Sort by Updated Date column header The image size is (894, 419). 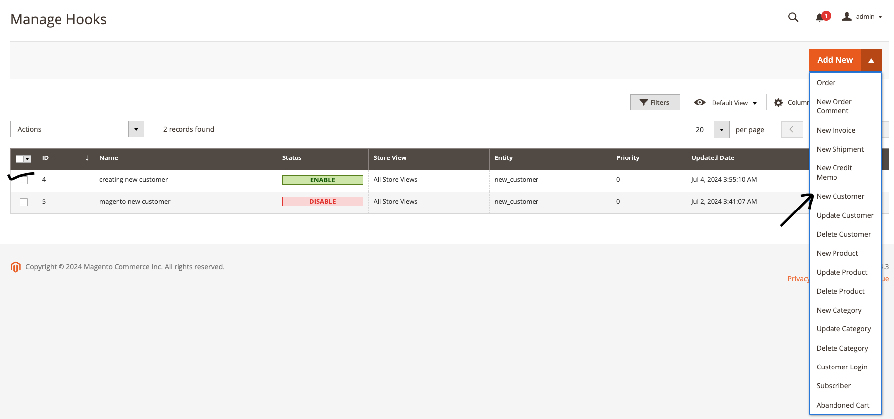point(713,158)
